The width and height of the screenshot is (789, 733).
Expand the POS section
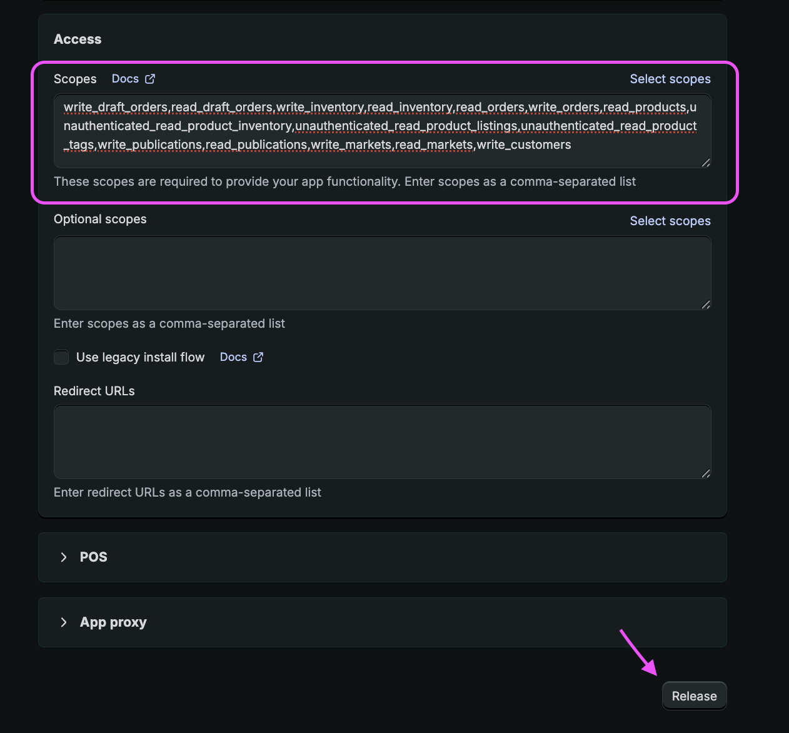[93, 557]
